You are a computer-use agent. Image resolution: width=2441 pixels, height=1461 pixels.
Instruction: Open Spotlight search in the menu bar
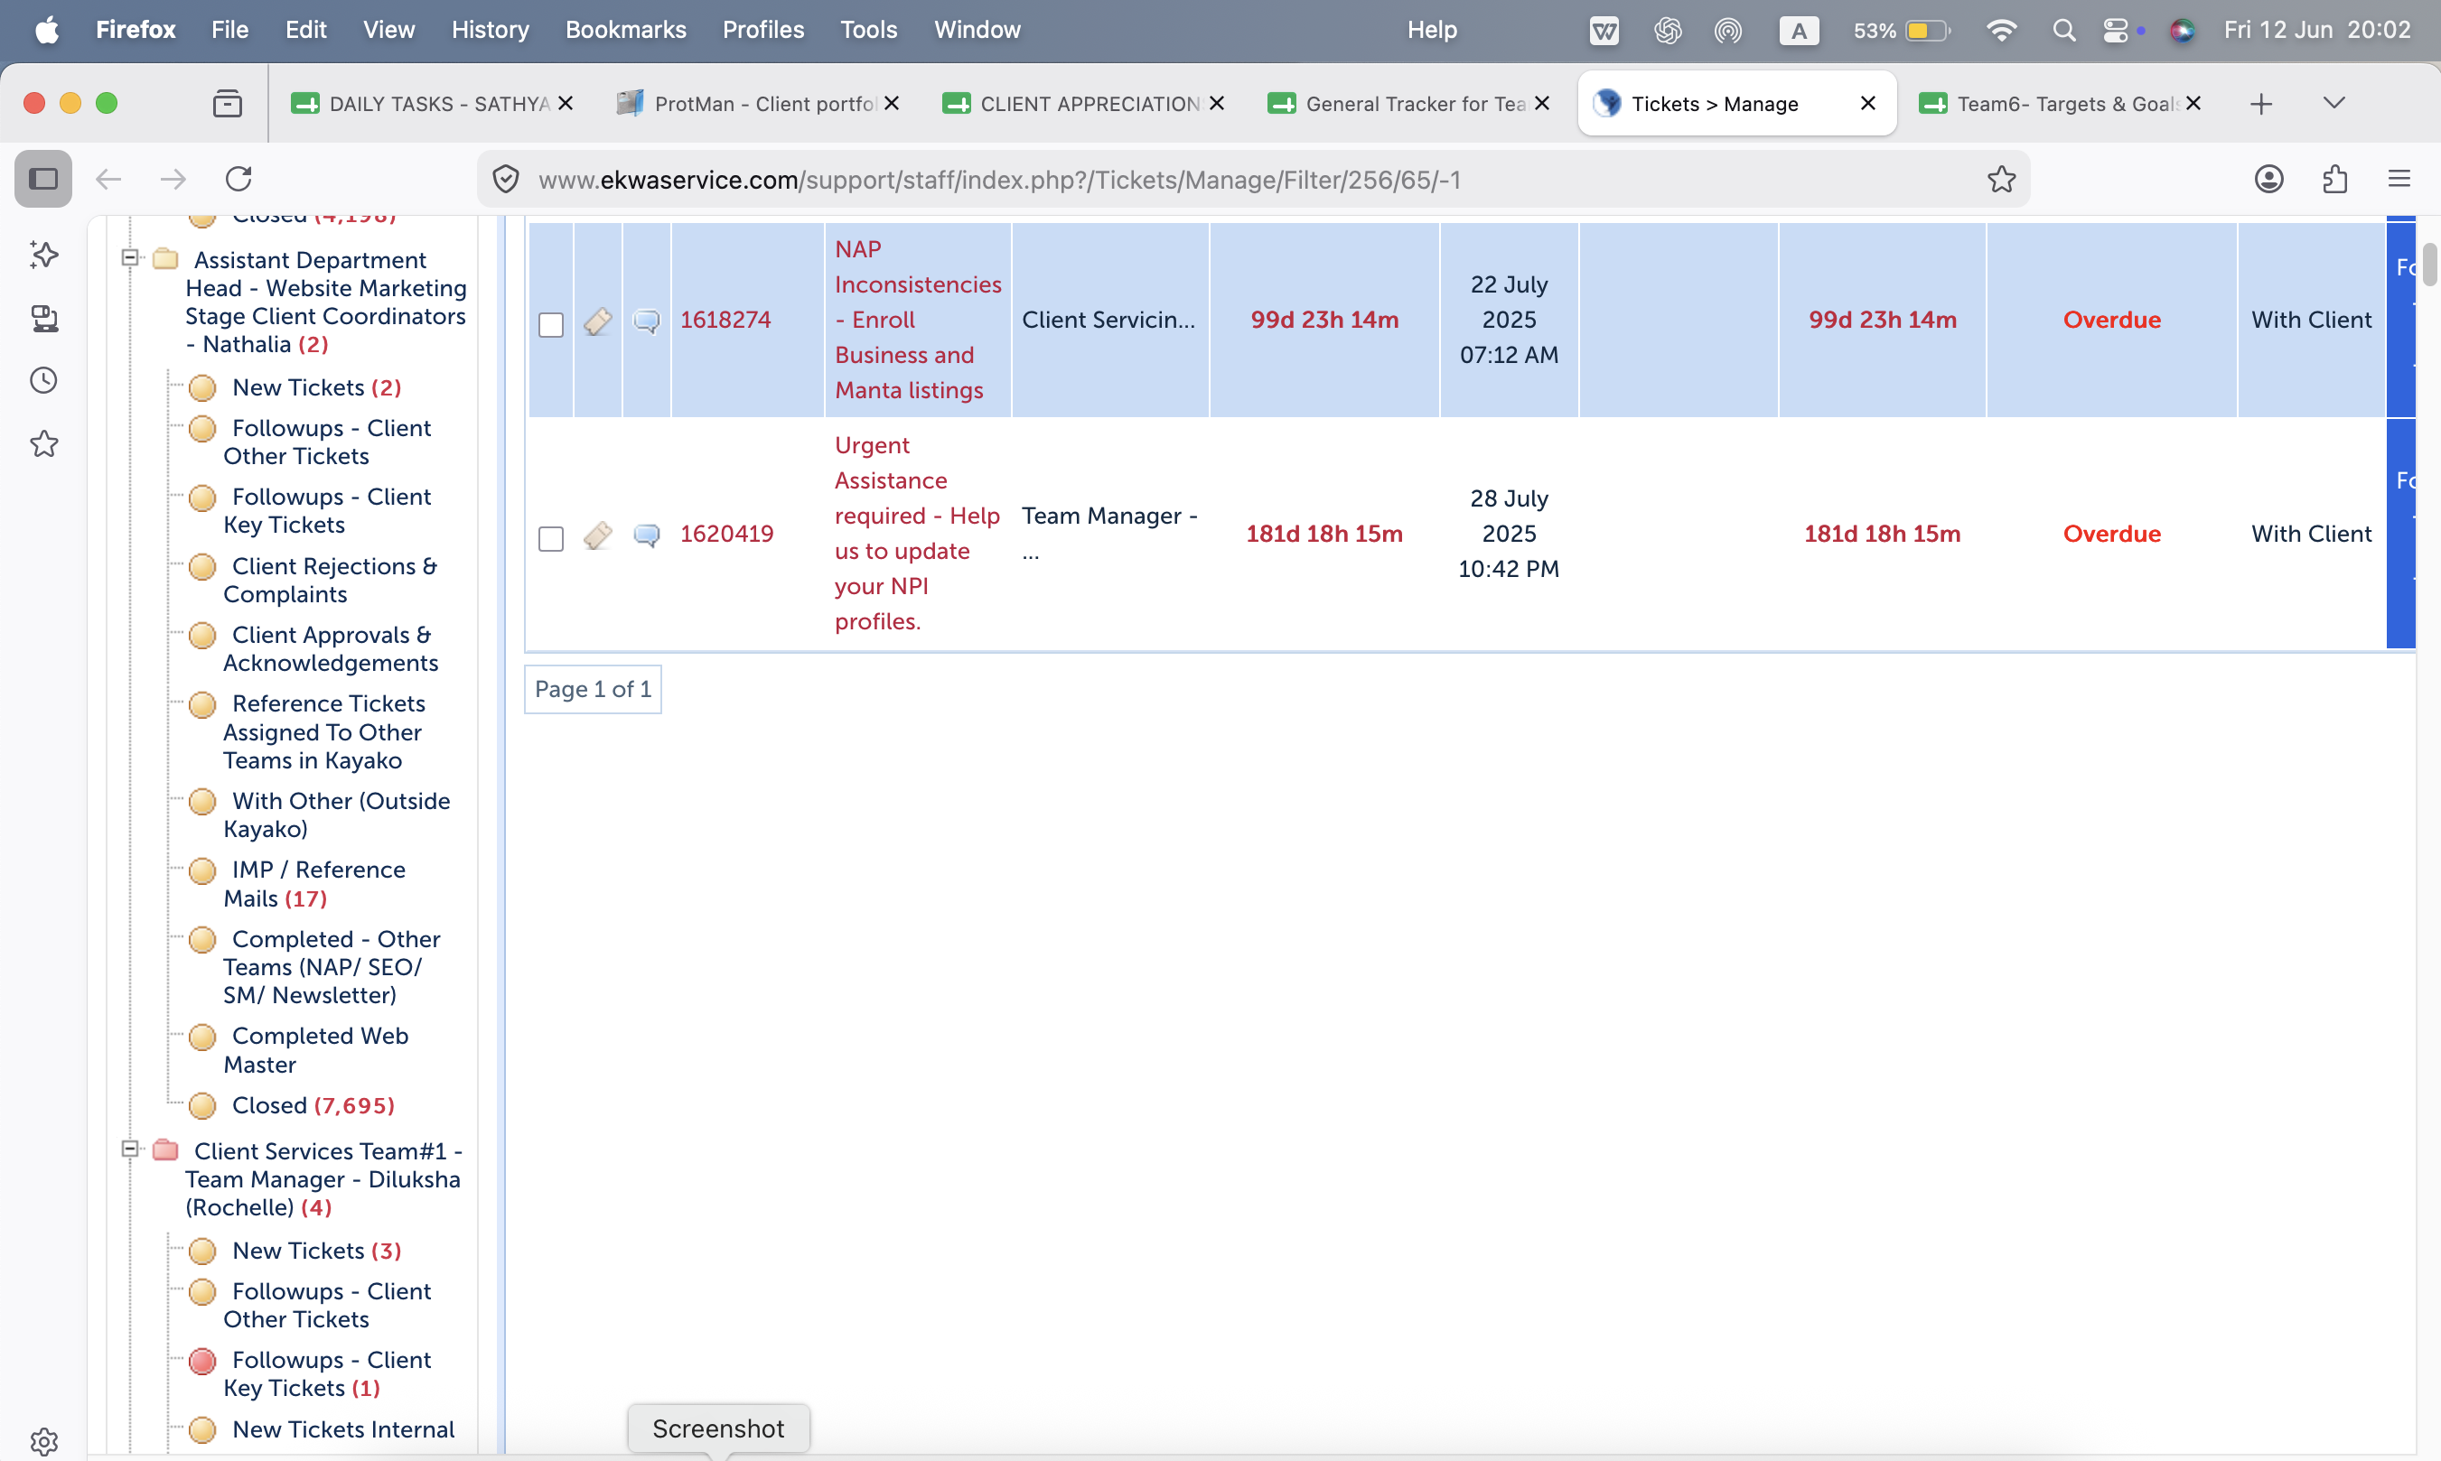click(2064, 31)
